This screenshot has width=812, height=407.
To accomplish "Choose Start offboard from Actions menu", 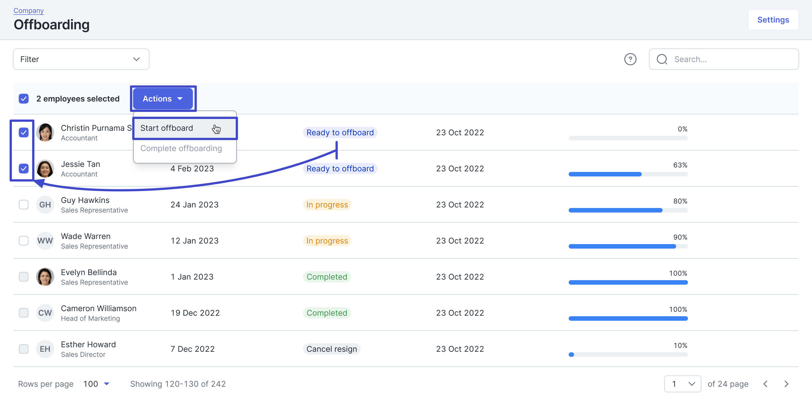I will (x=185, y=128).
